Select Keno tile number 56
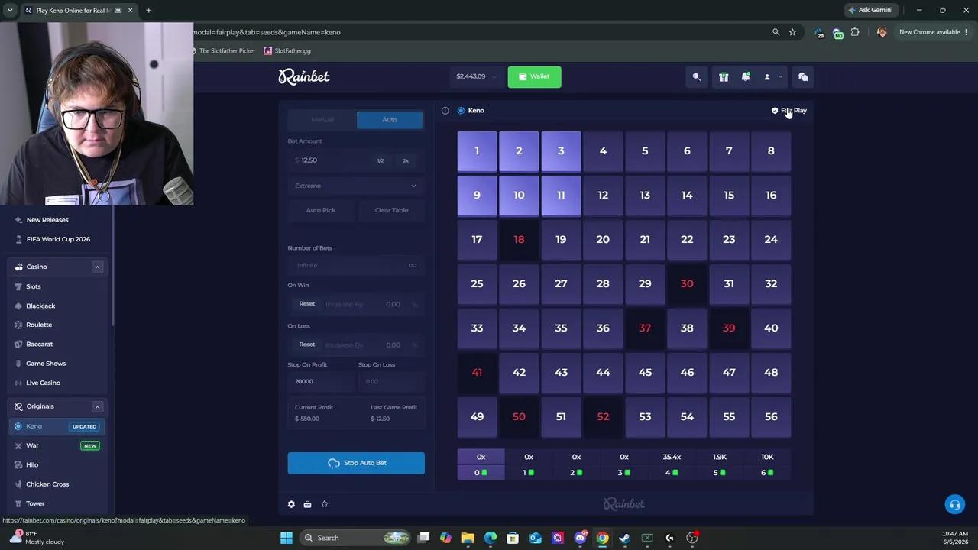Screen dimensions: 978x550 coord(771,417)
